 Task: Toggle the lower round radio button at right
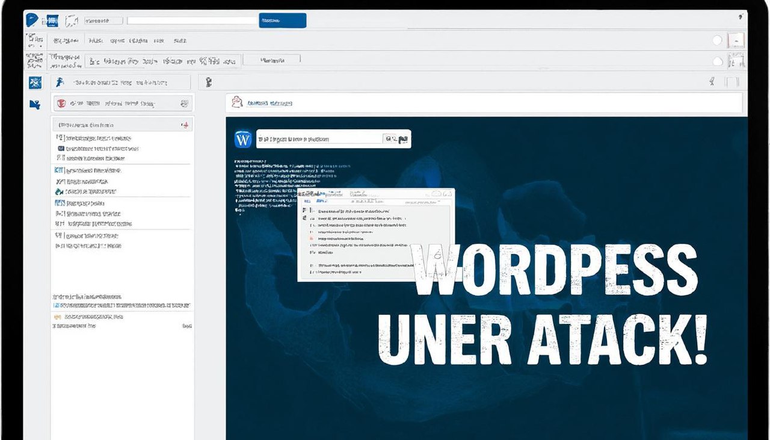tap(717, 61)
